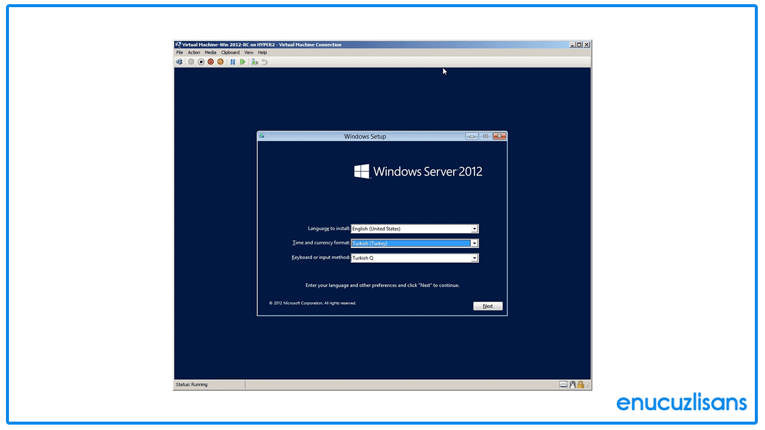Expand the Time and currency format dropdown
Viewport: 765px width, 430px height.
475,243
